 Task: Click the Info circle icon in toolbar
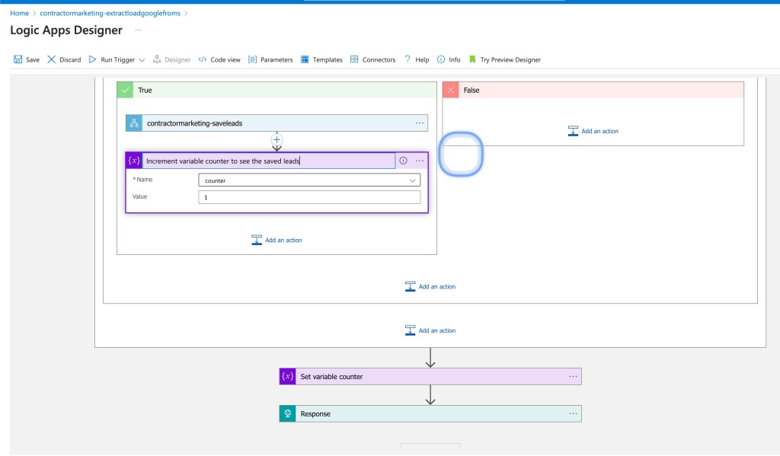[441, 59]
